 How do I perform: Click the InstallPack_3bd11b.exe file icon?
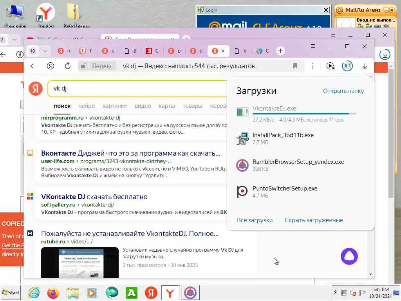pos(242,139)
